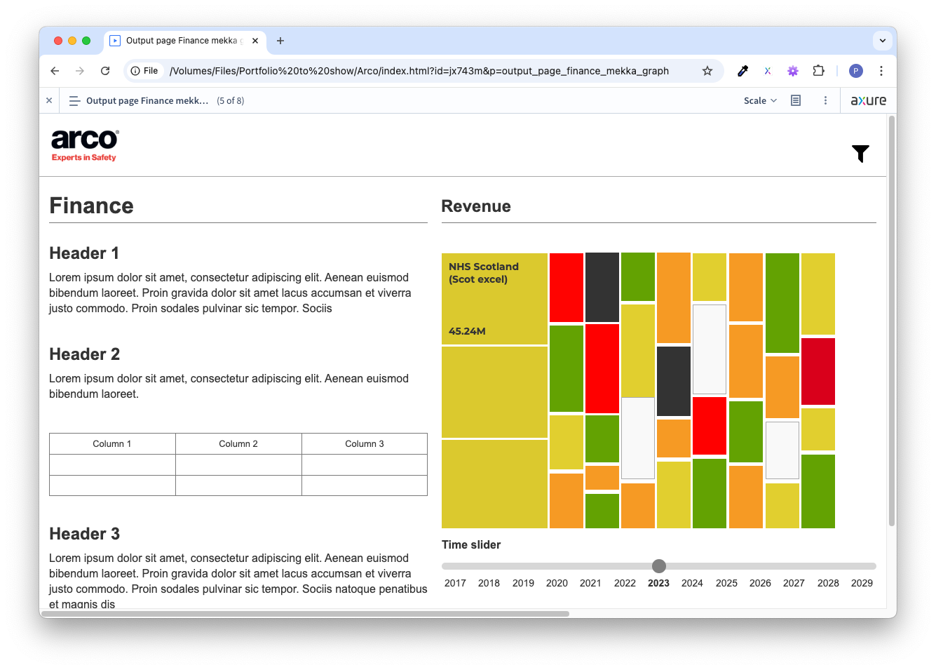
Task: Select year 2026 on the time slider
Action: tap(760, 583)
